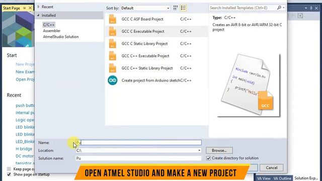The width and height of the screenshot is (322, 181).
Task: Pin the Start Page tab
Action: pos(25,8)
